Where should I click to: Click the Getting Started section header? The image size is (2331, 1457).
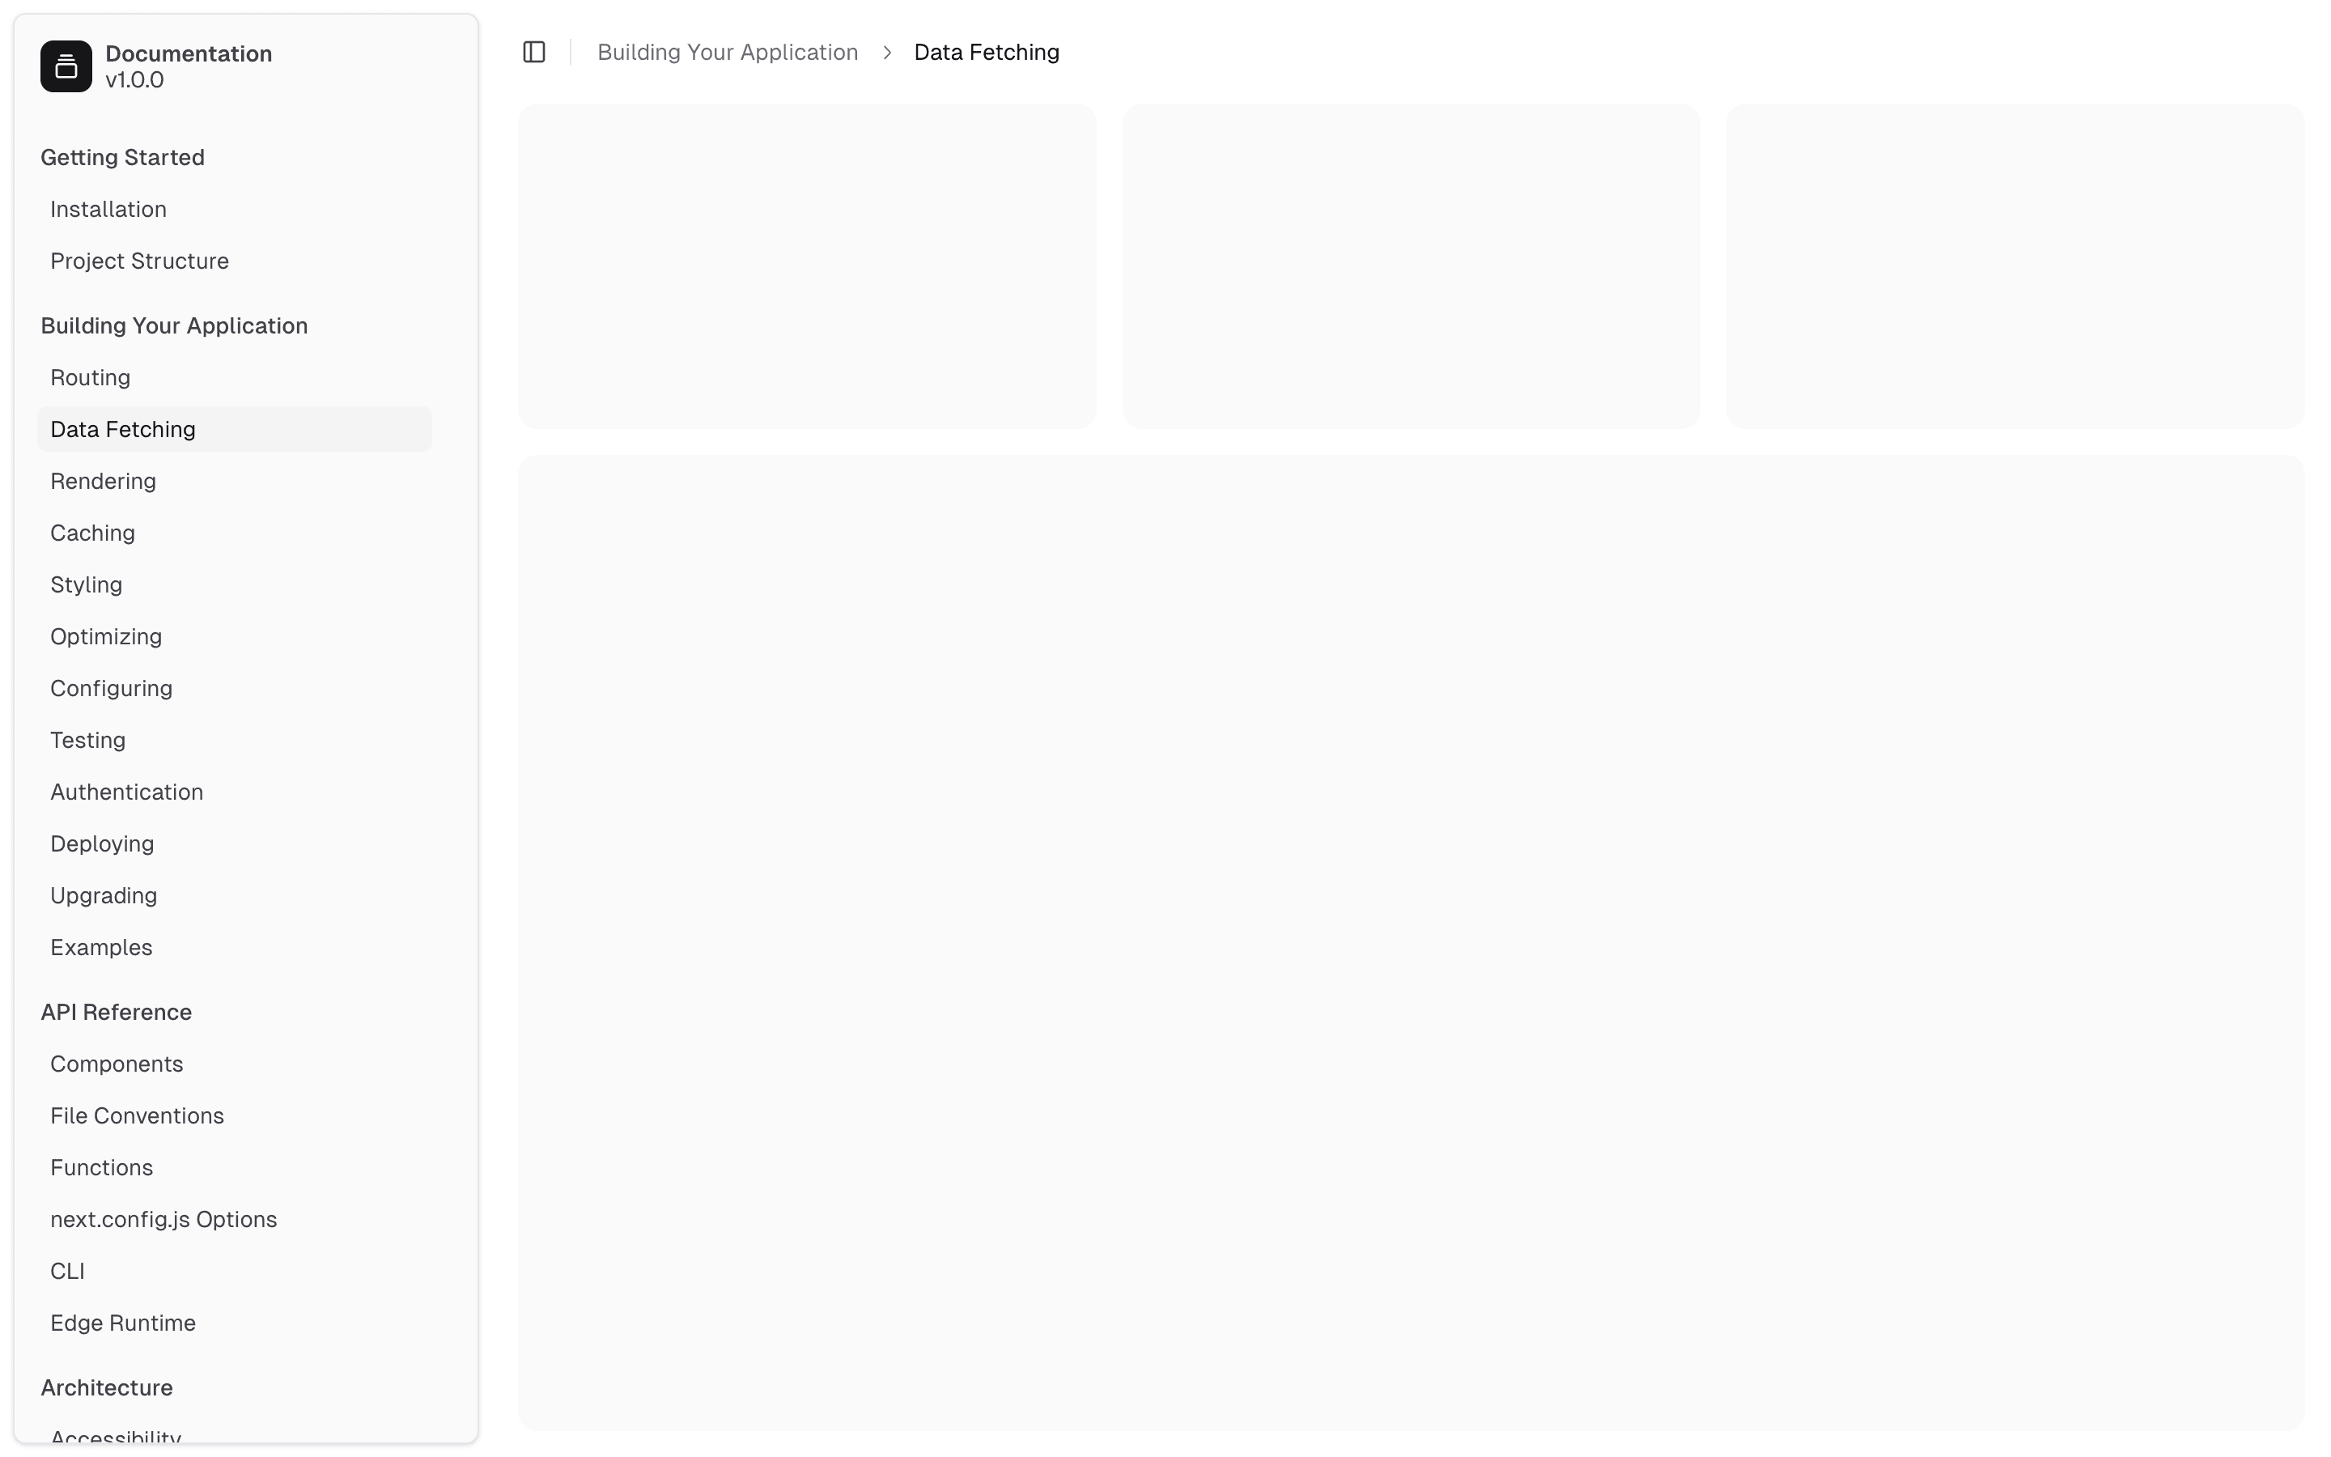[x=122, y=157]
